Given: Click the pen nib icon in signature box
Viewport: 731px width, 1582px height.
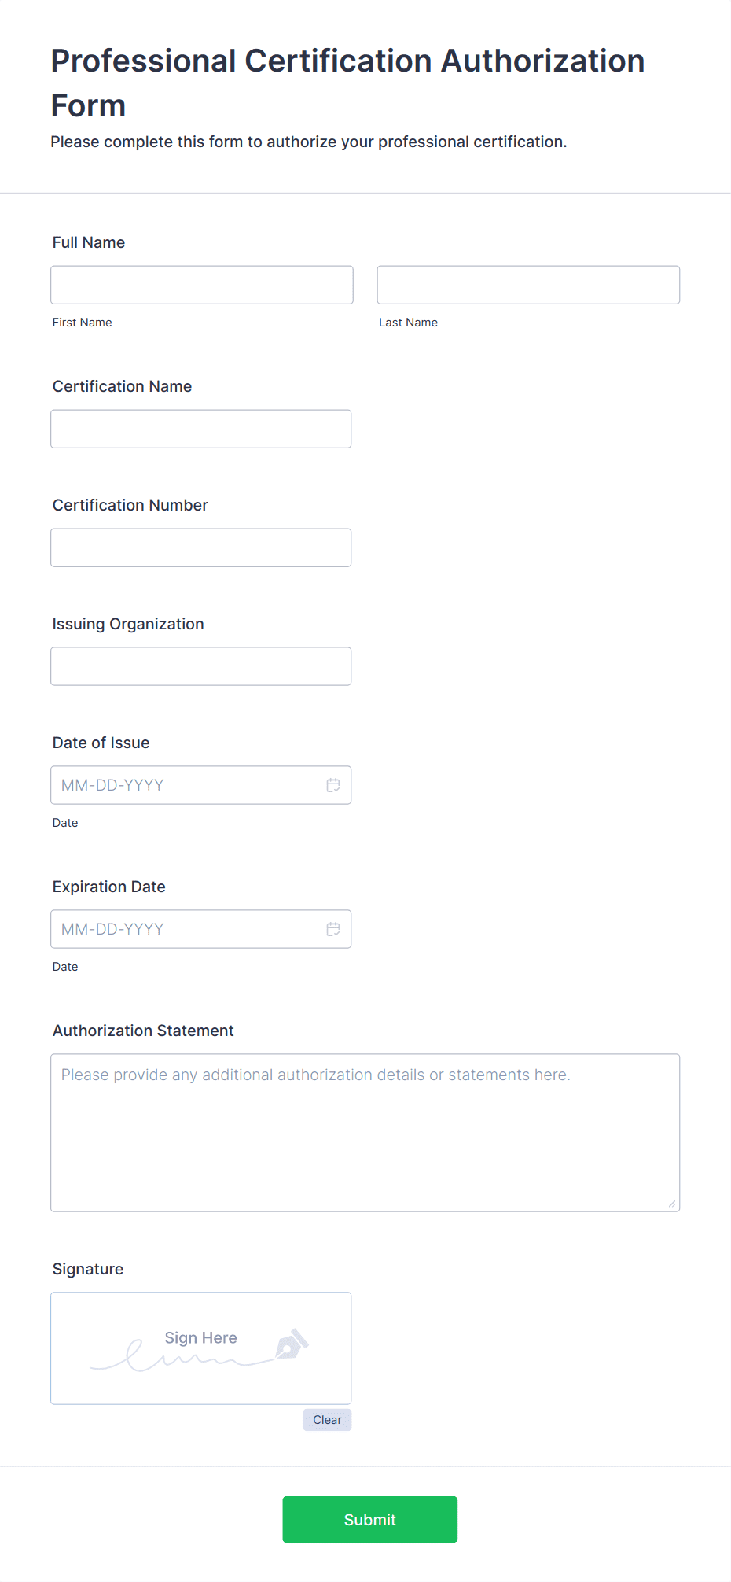Looking at the screenshot, I should [x=292, y=1344].
